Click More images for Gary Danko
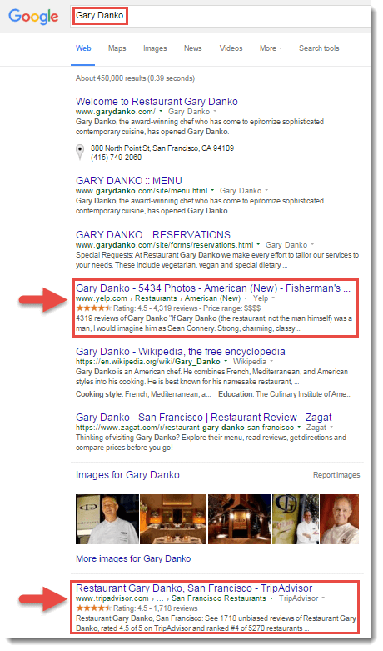Viewport: 383px width, 651px height. click(x=133, y=558)
